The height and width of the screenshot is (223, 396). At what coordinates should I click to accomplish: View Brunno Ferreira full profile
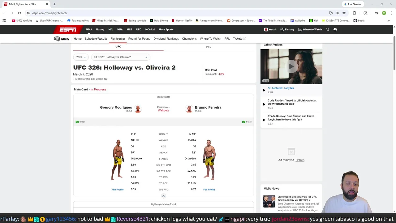pos(209,190)
